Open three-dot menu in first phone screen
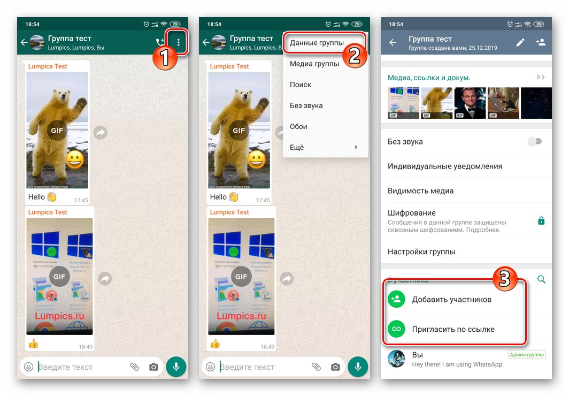 178,42
